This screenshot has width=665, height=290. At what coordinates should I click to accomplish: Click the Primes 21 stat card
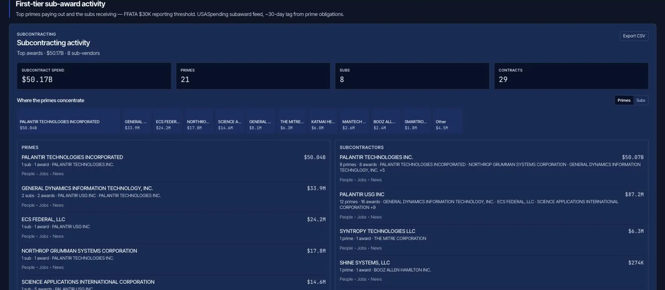253,76
